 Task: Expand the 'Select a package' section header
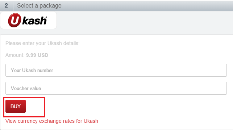(x=117, y=6)
